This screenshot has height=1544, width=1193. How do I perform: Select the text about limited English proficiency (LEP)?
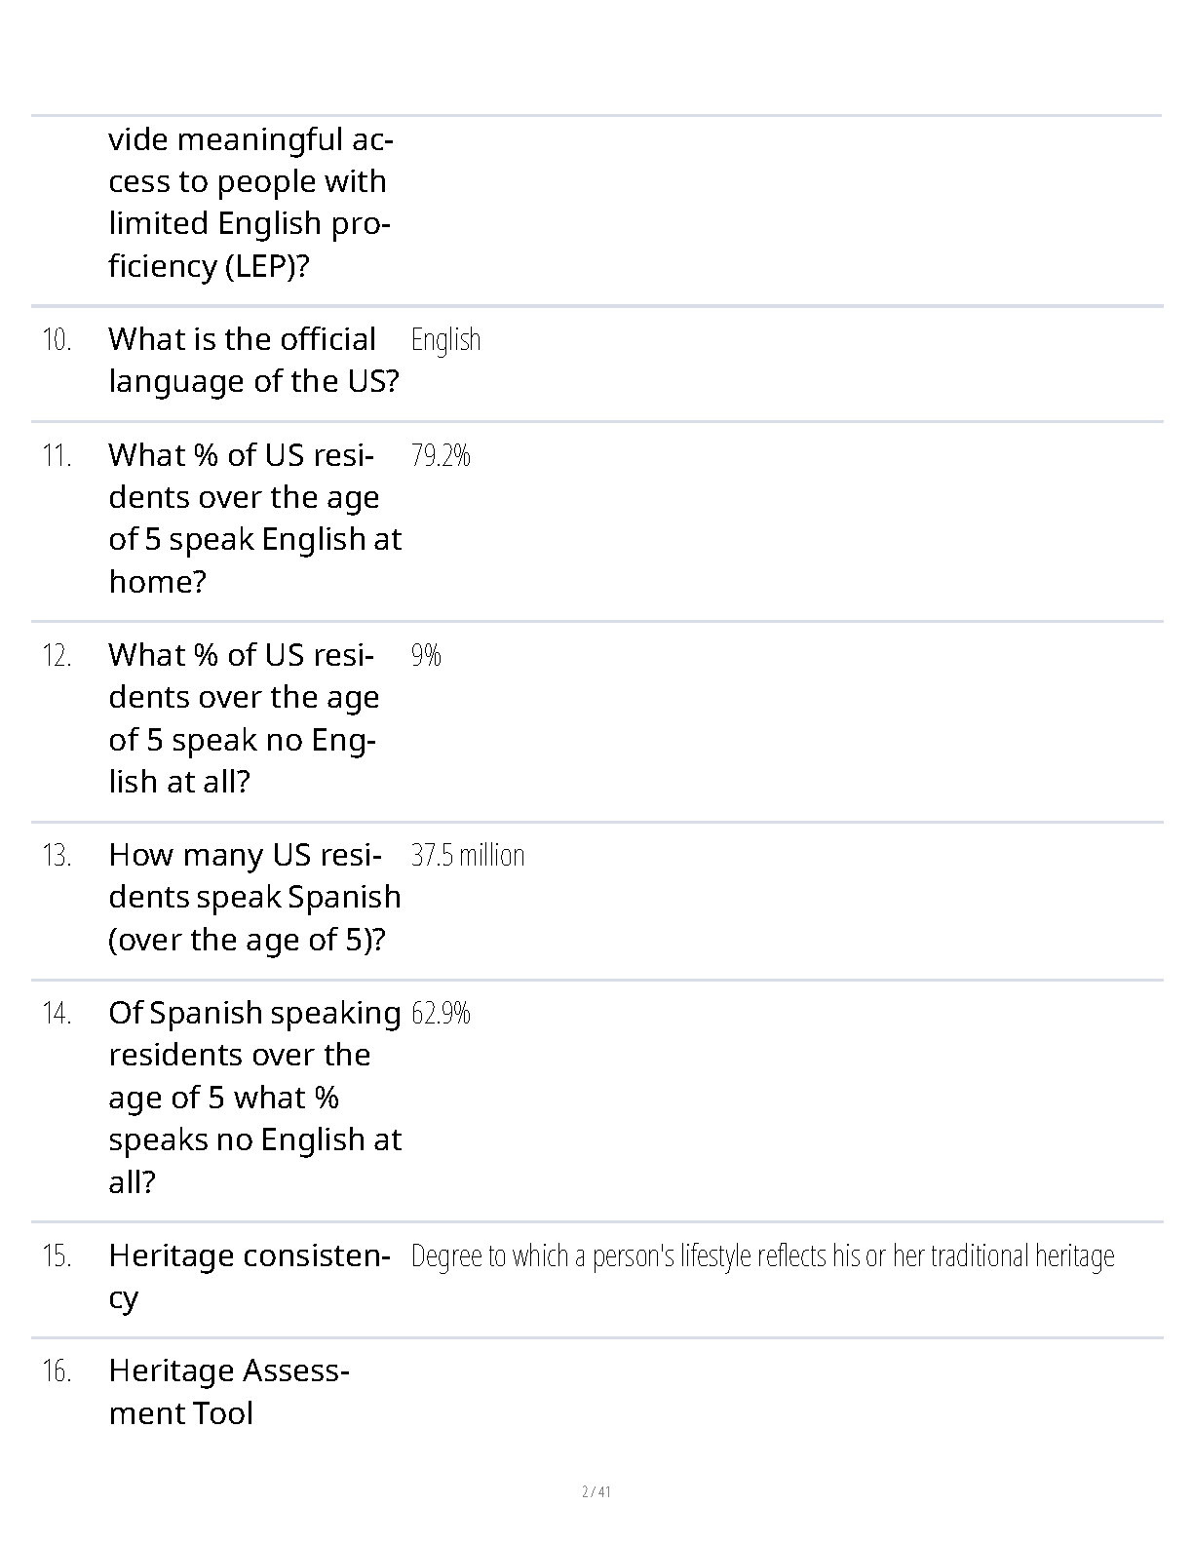pyautogui.click(x=250, y=203)
